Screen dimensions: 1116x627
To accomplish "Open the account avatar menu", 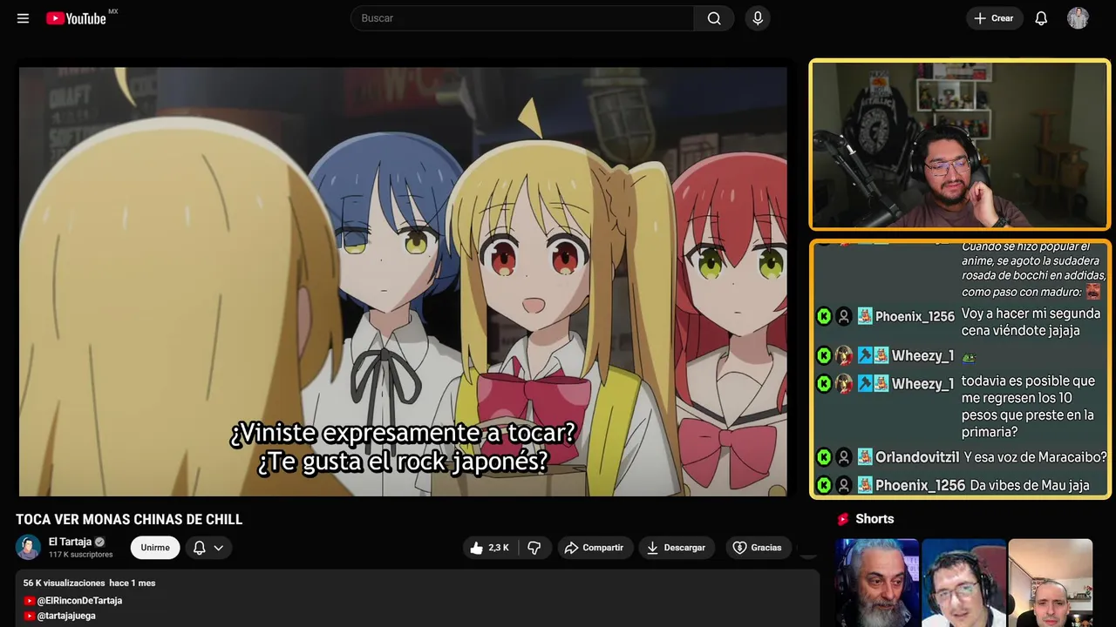I will click(1078, 18).
